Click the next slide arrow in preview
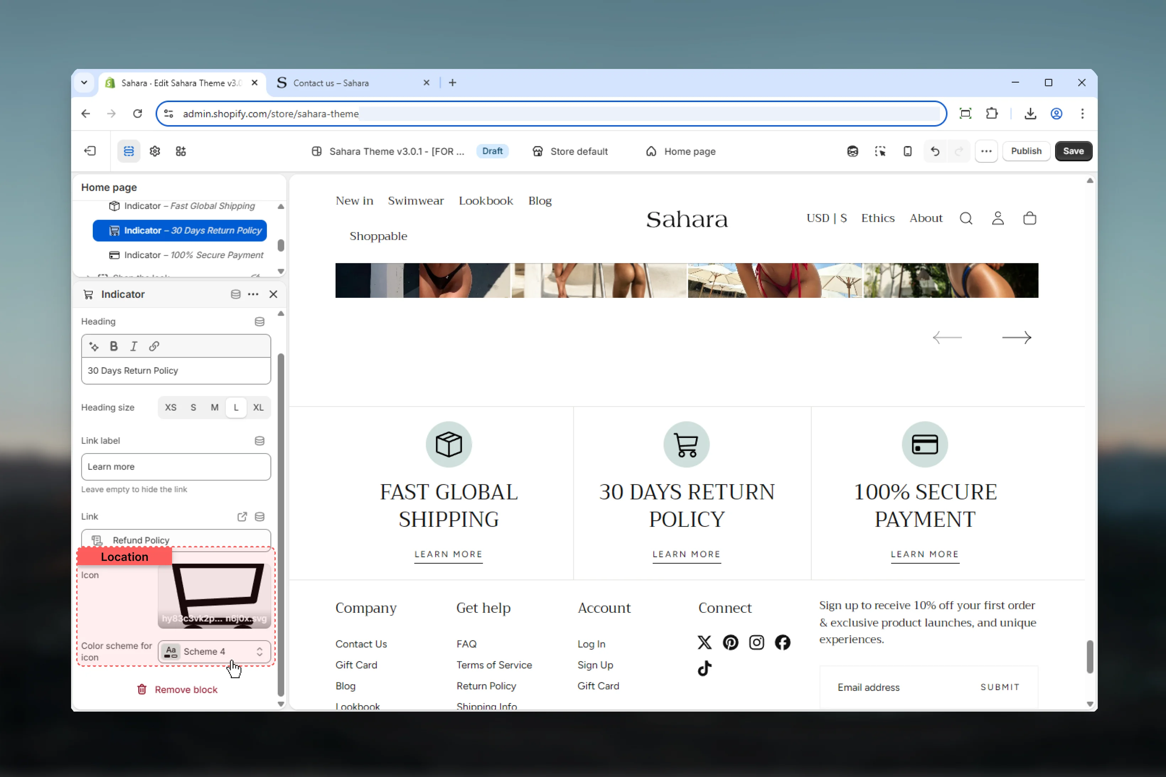 [1016, 337]
